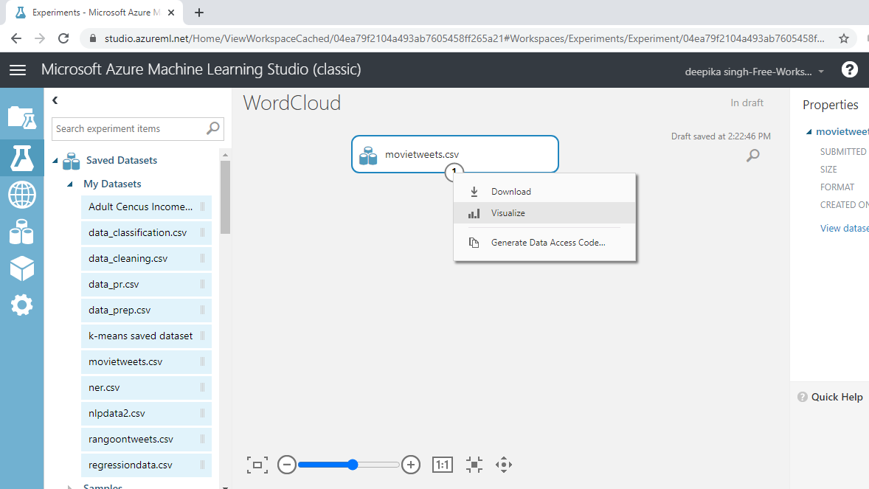The image size is (869, 489).
Task: Choose Visualize from the context menu
Action: 544,213
